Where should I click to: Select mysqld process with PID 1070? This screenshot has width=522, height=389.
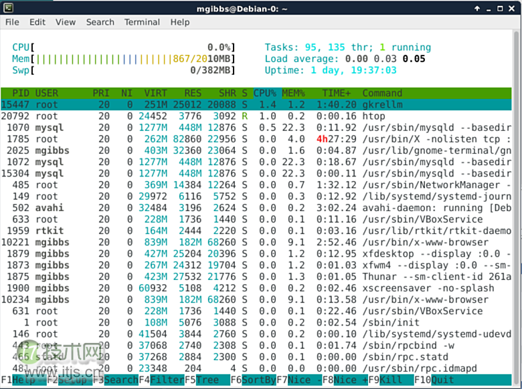tap(256, 128)
